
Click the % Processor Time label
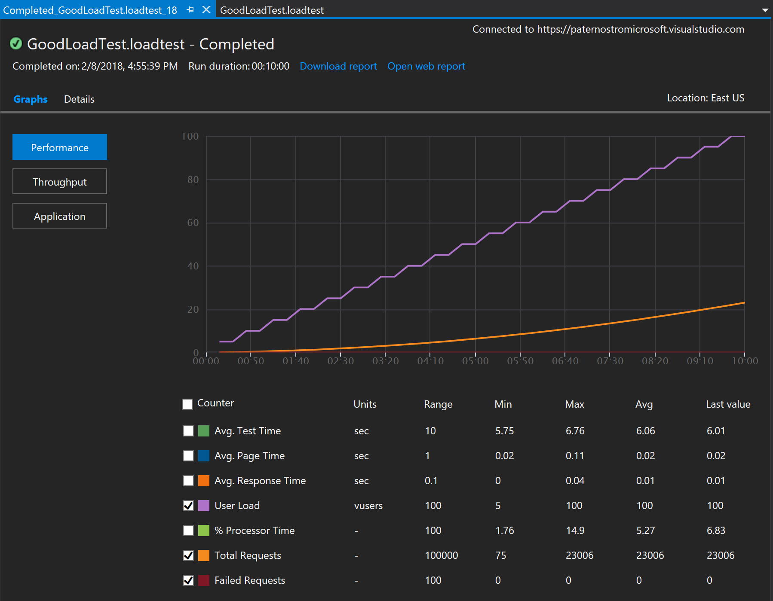coord(255,531)
